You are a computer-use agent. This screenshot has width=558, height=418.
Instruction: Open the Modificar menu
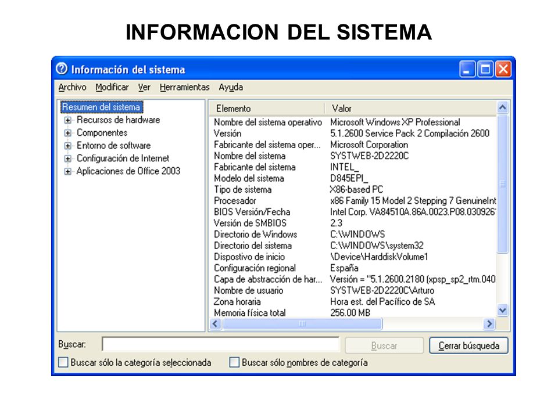[x=112, y=87]
